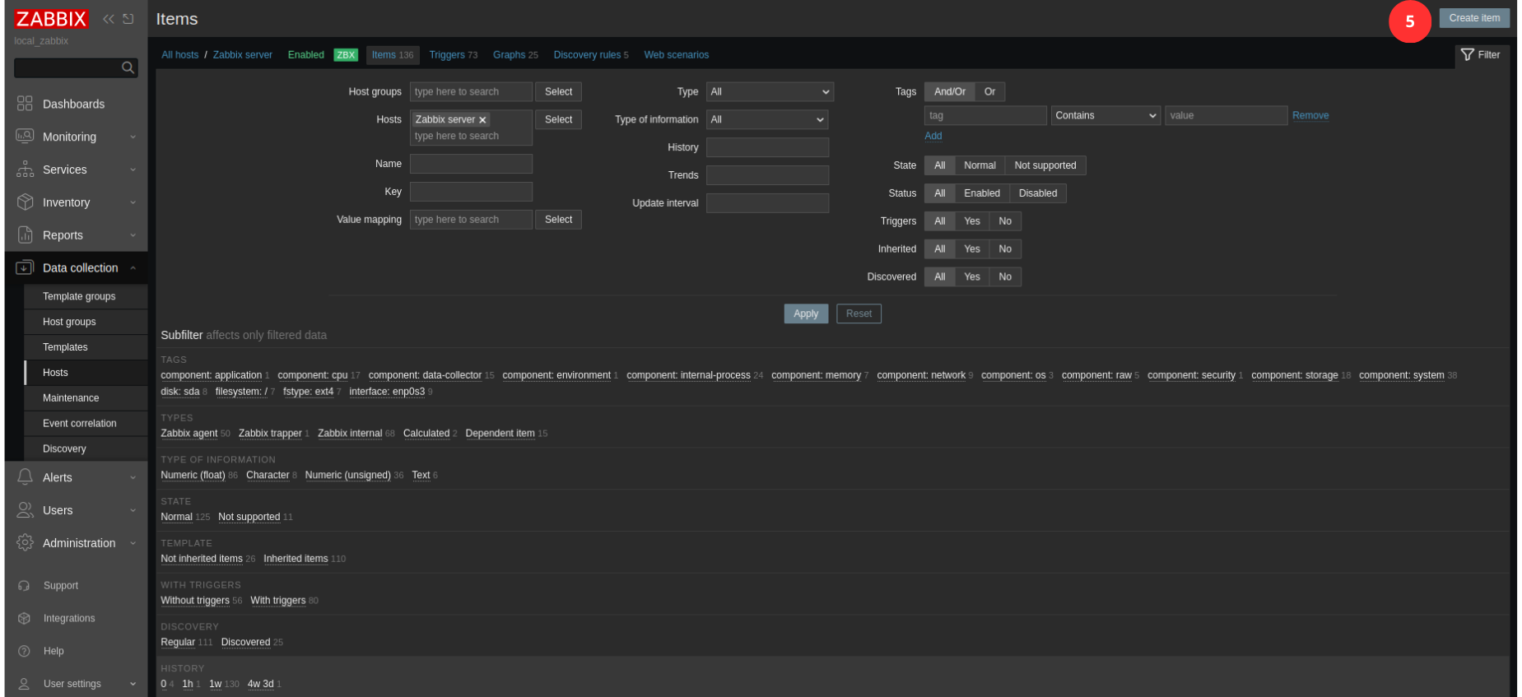1522x697 pixels.
Task: Collapse the Data collection menu chevron
Action: tap(133, 268)
